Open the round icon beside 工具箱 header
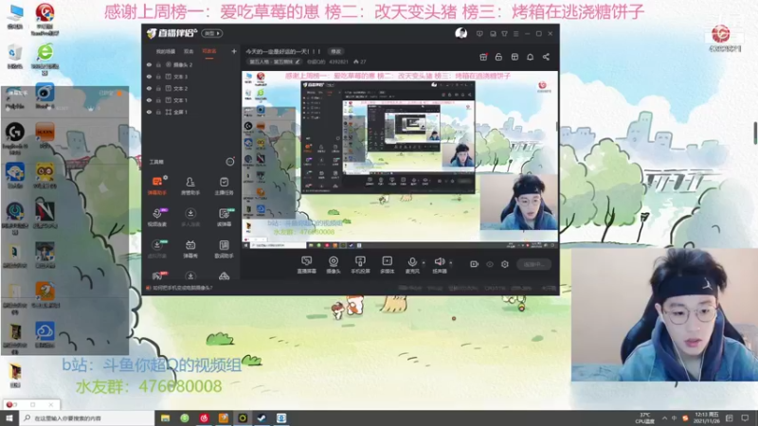The width and height of the screenshot is (758, 426). 230,162
